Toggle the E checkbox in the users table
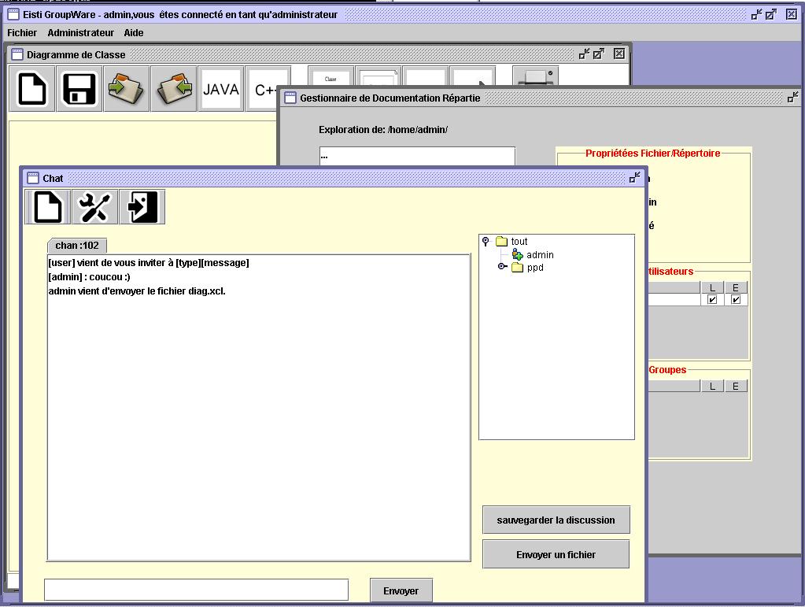This screenshot has height=607, width=805. [736, 300]
